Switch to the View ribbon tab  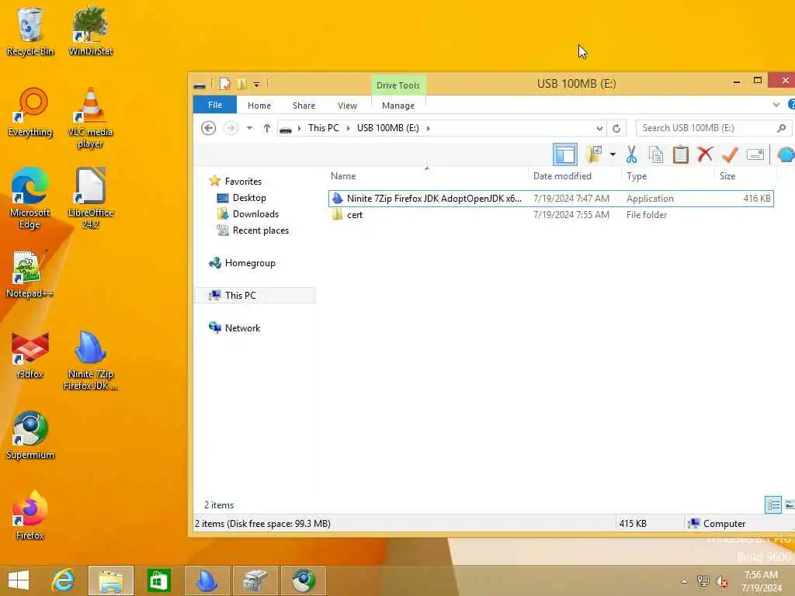point(347,106)
